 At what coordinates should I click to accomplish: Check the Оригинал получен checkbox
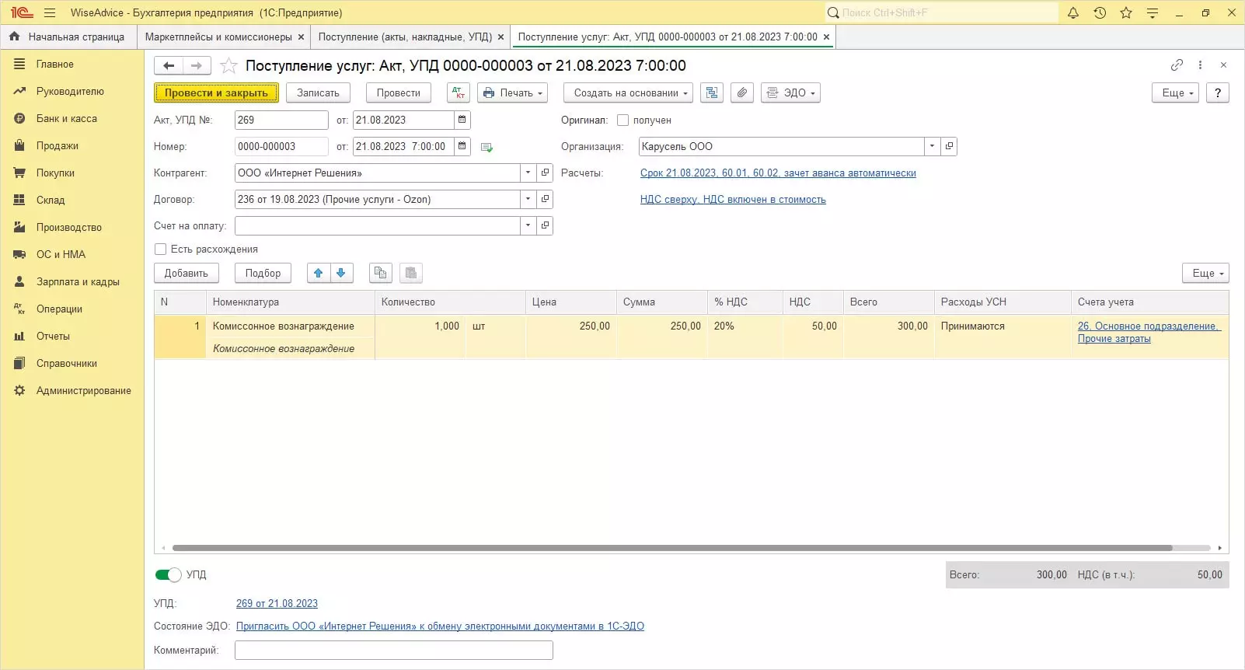(x=622, y=120)
